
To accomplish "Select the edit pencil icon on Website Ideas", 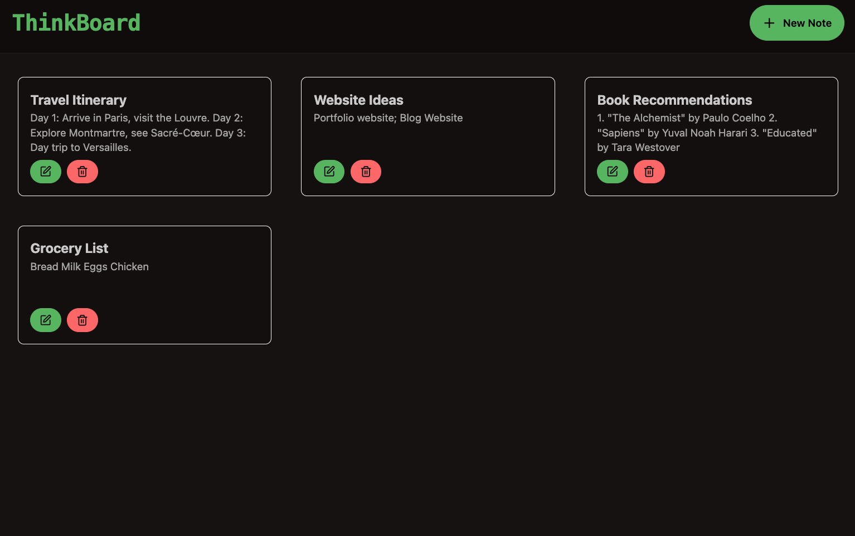I will click(329, 172).
